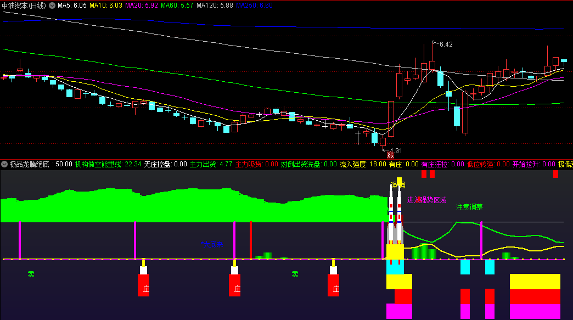Click the middle 庄 signal marker
Viewport: 573px width, 320px height.
tap(234, 285)
